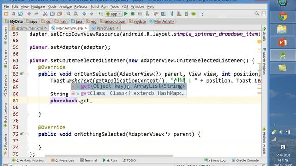Open the Analyze menu
296x166 pixels.
[x=66, y=6]
